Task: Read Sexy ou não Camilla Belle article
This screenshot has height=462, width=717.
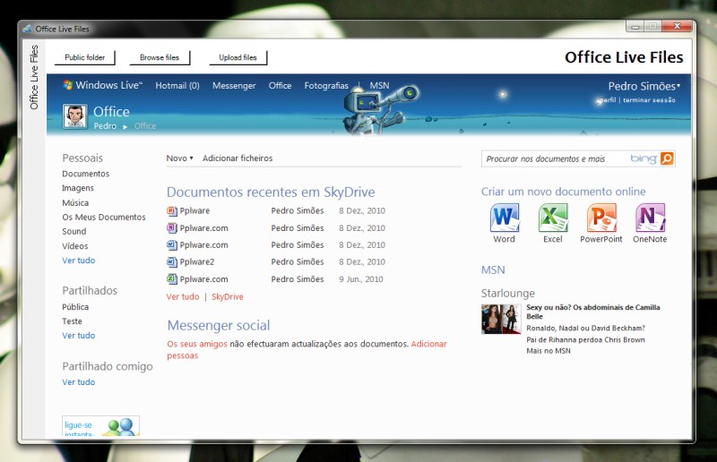Action: coord(593,312)
